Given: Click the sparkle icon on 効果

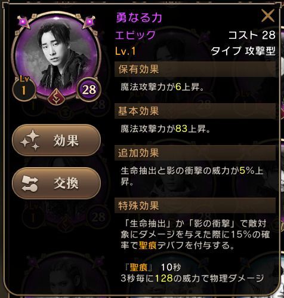Looking at the screenshot, I should [30, 140].
